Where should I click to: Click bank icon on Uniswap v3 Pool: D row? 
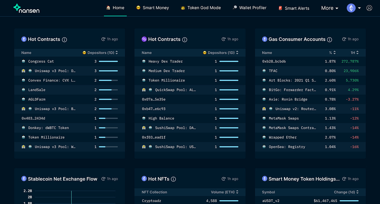coord(23,71)
